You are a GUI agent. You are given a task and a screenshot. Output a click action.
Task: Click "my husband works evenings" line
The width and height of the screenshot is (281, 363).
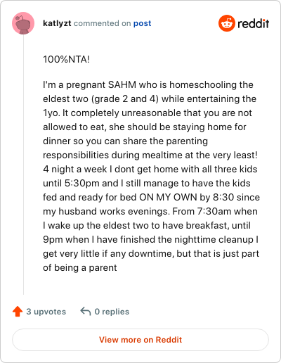(105, 211)
